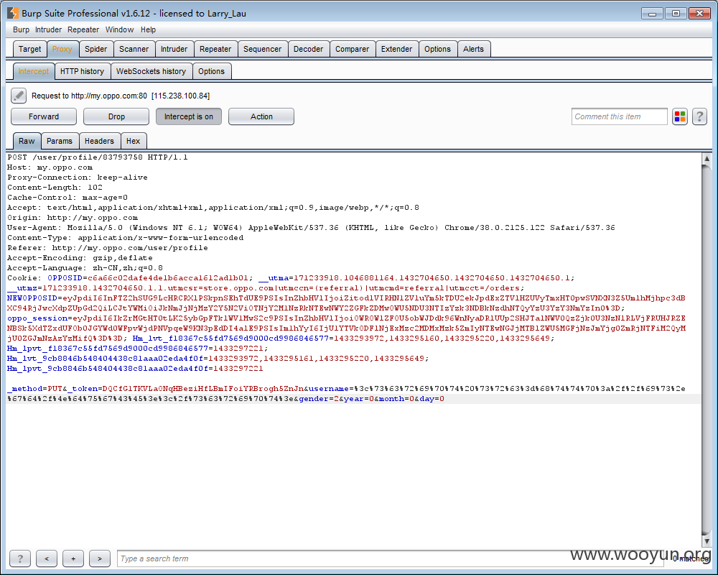This screenshot has width=718, height=575.
Task: Click the scrollbar up arrow
Action: tap(707, 159)
